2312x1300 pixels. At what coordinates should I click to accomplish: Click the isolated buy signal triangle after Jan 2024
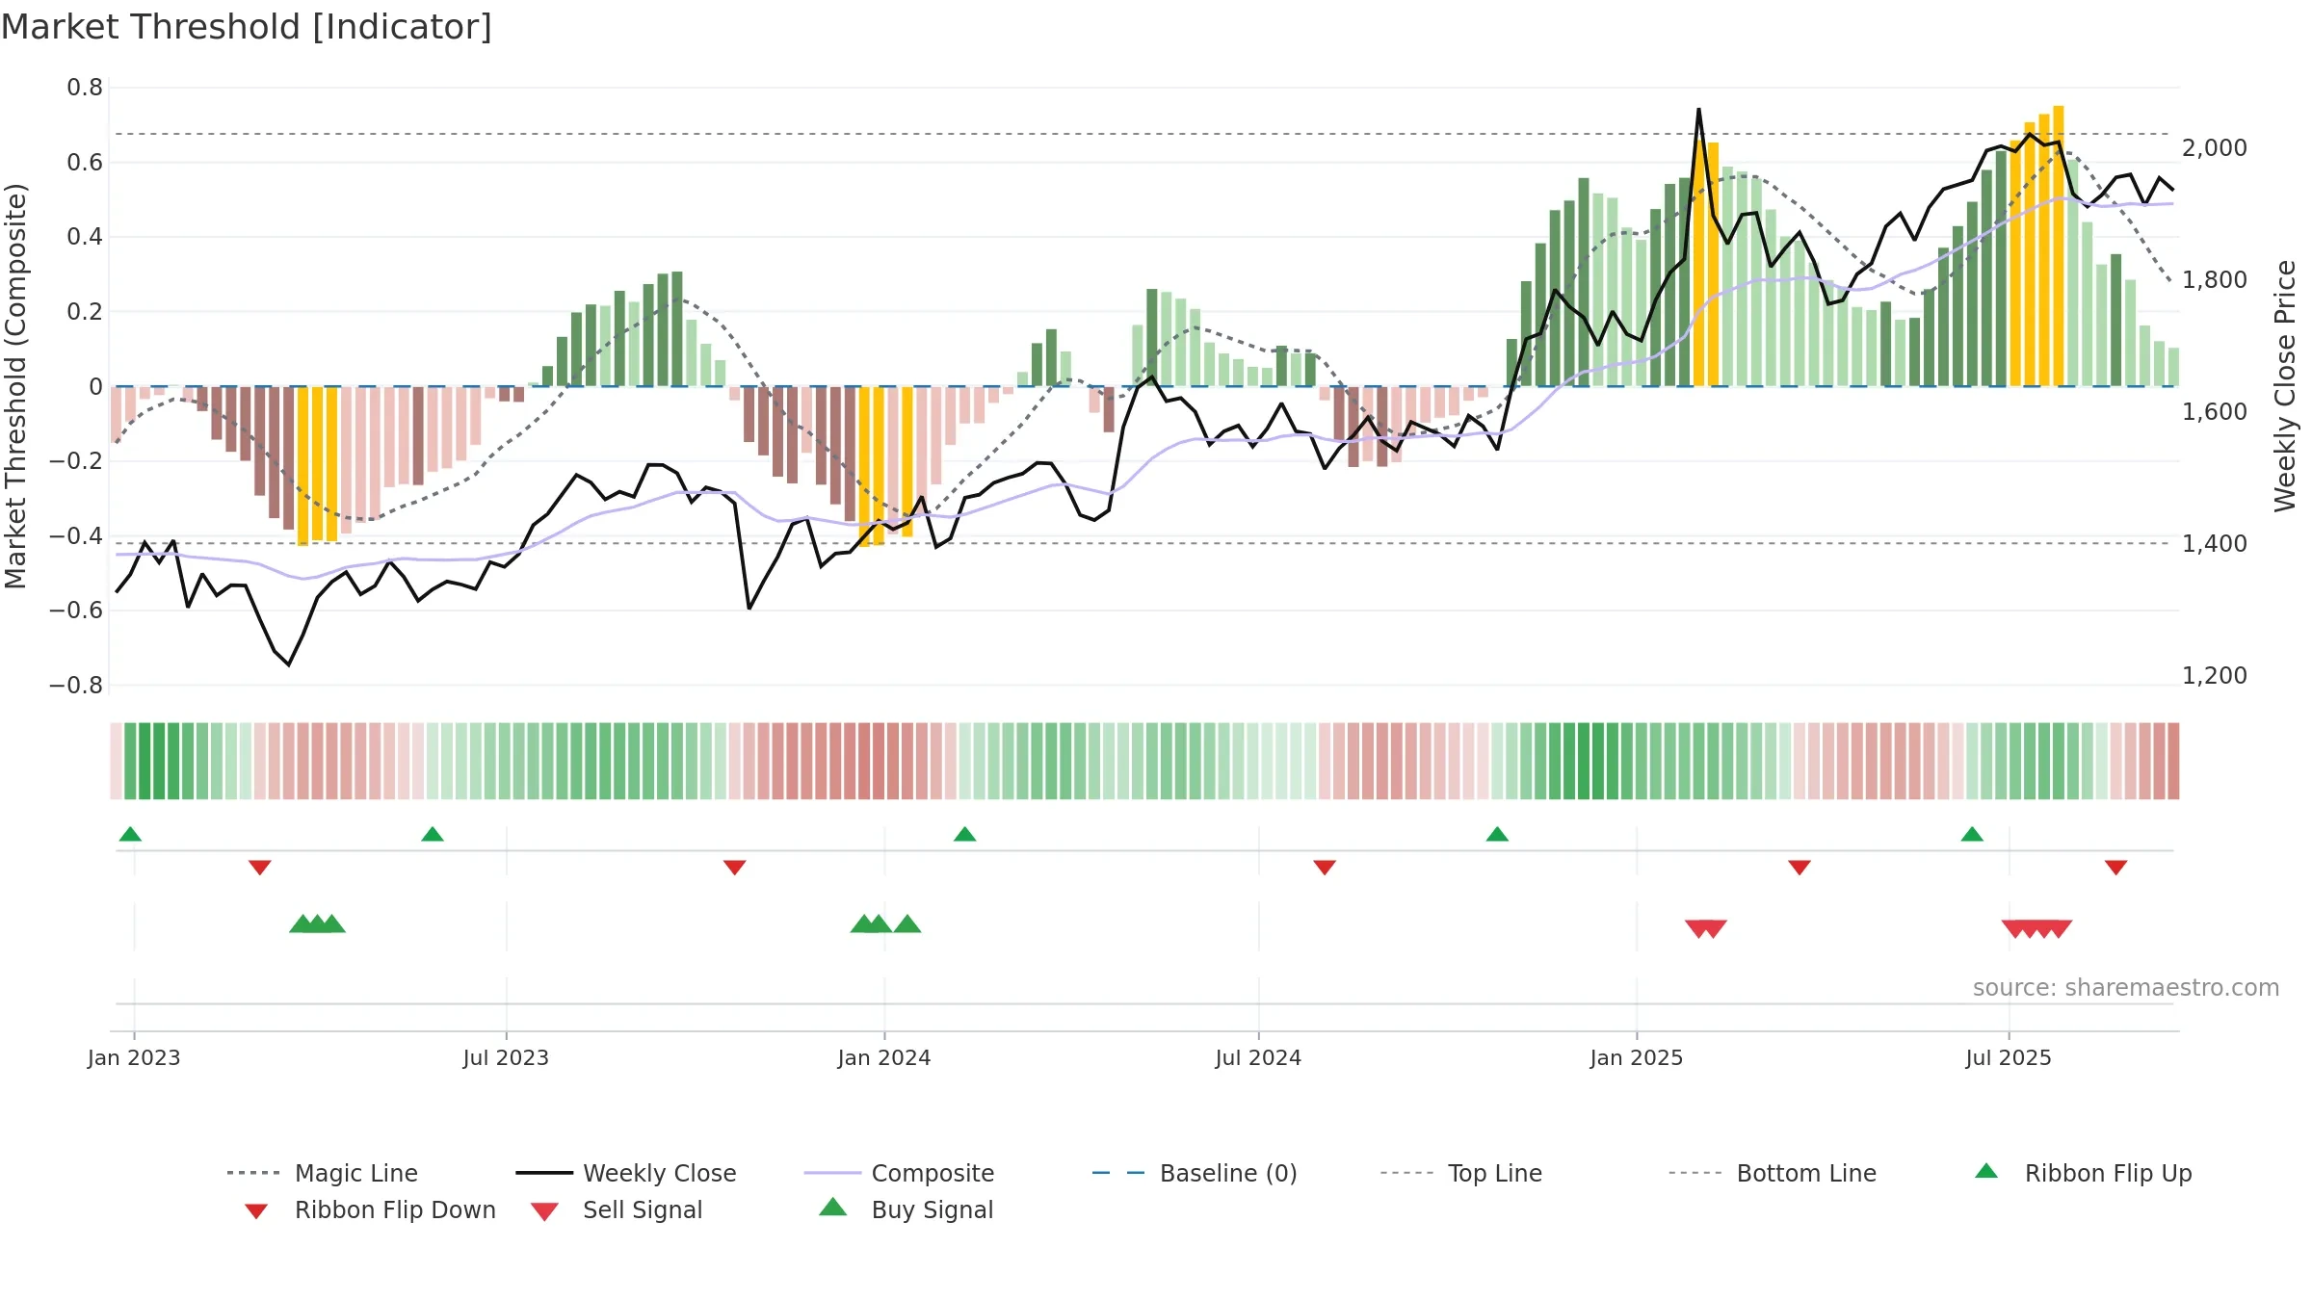point(907,923)
